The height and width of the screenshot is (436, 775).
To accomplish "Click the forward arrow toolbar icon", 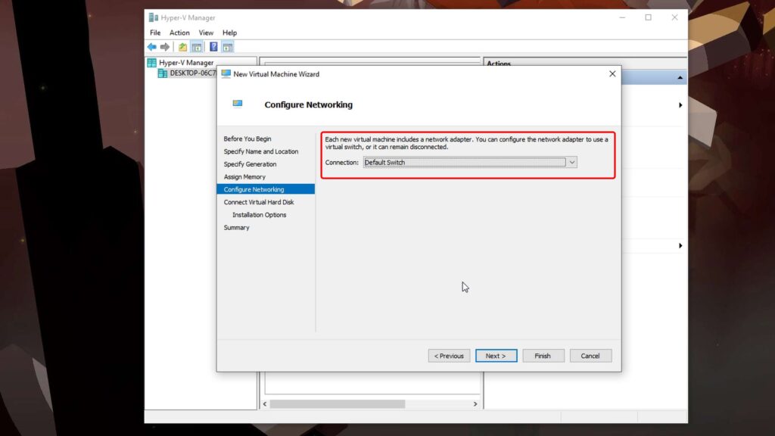I will 164,47.
